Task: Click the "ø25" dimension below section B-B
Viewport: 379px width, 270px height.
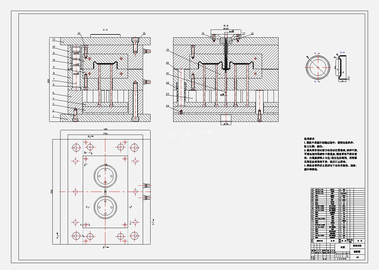Action: click(226, 124)
